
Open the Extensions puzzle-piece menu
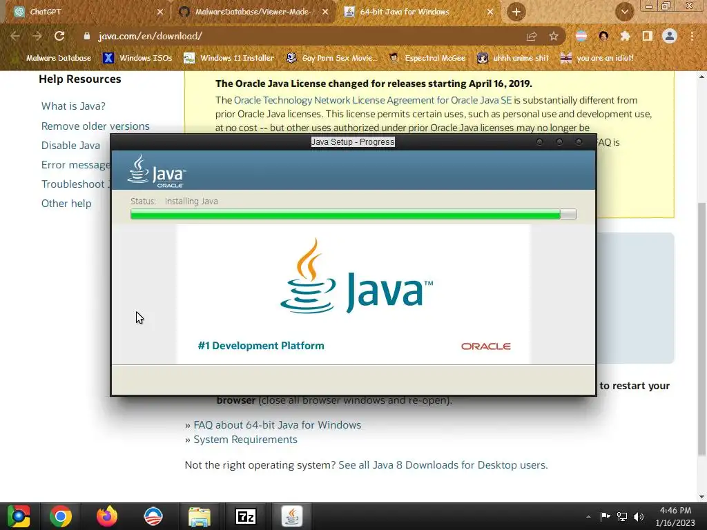click(x=625, y=36)
